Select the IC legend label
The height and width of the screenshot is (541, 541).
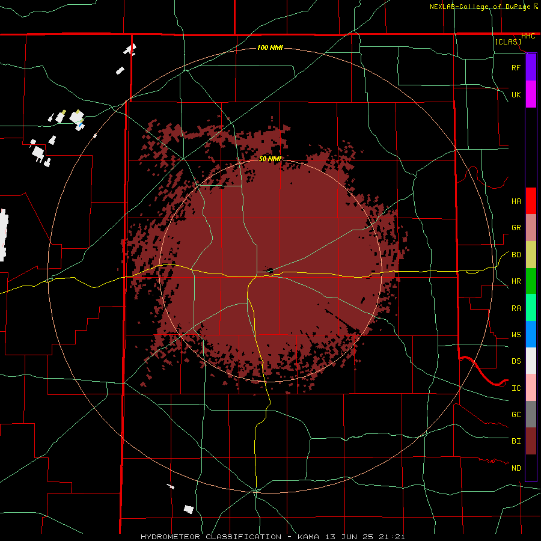click(516, 388)
